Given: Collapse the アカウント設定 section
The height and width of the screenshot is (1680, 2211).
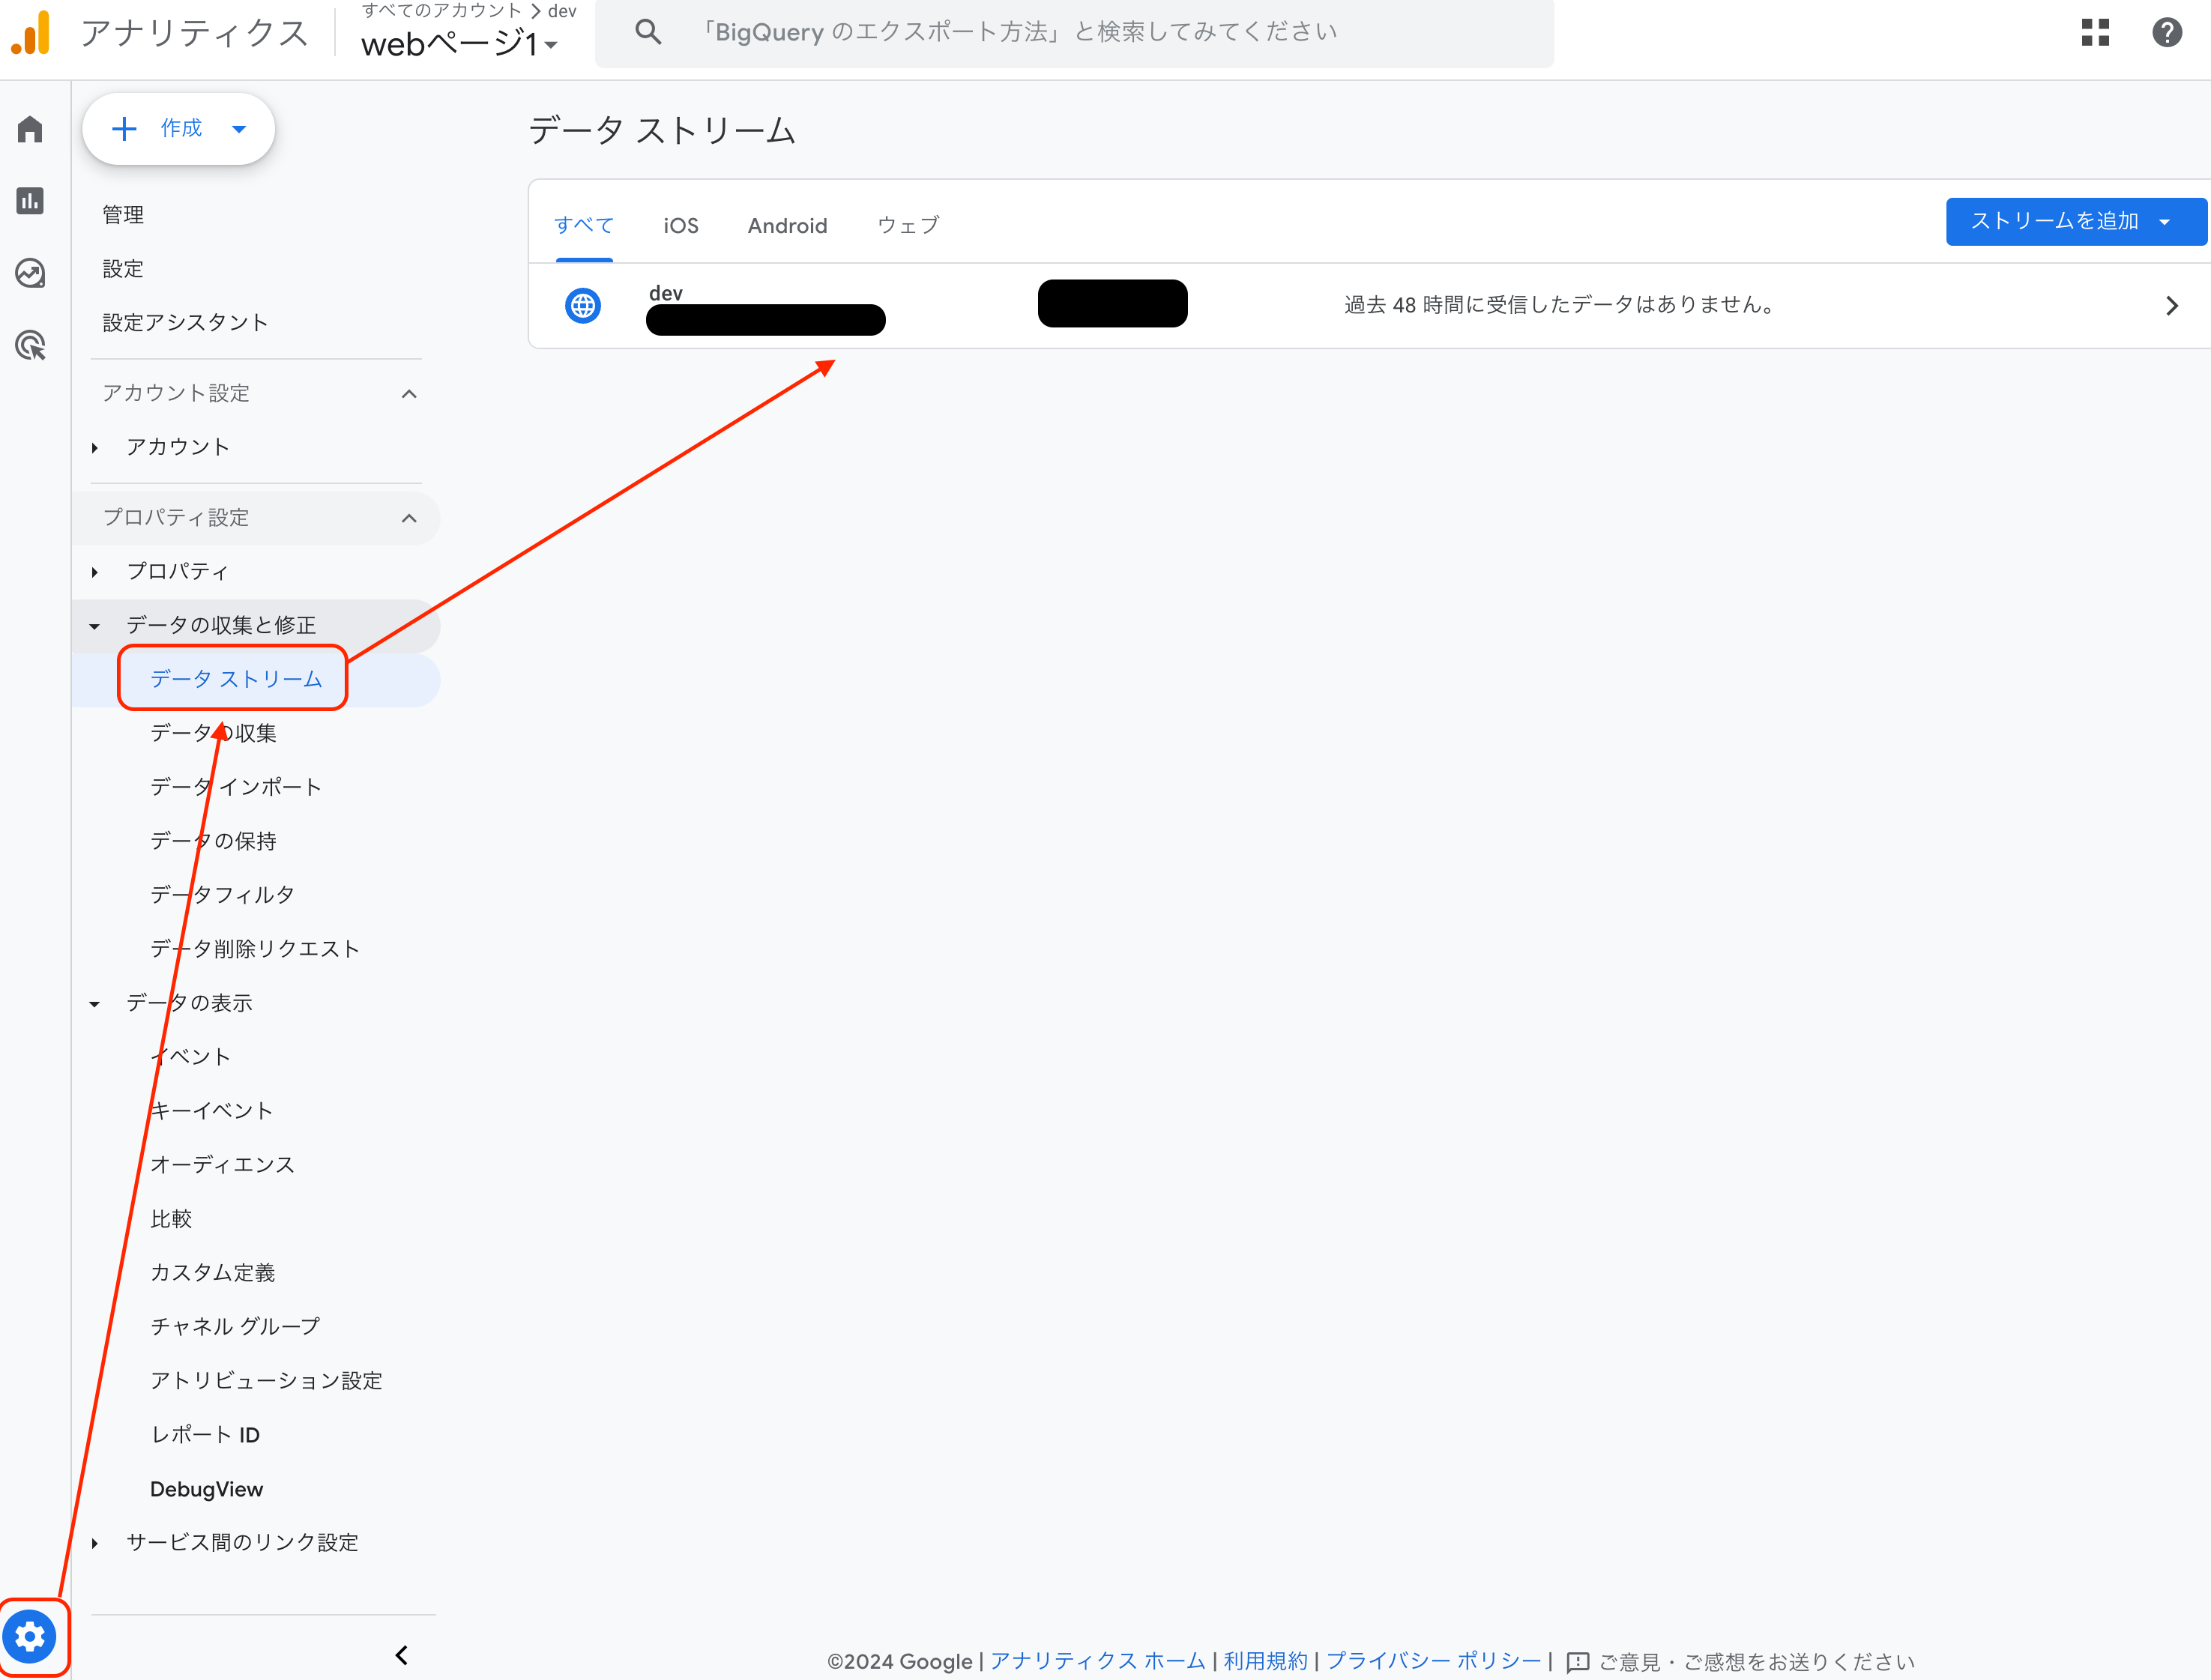Looking at the screenshot, I should [x=409, y=394].
